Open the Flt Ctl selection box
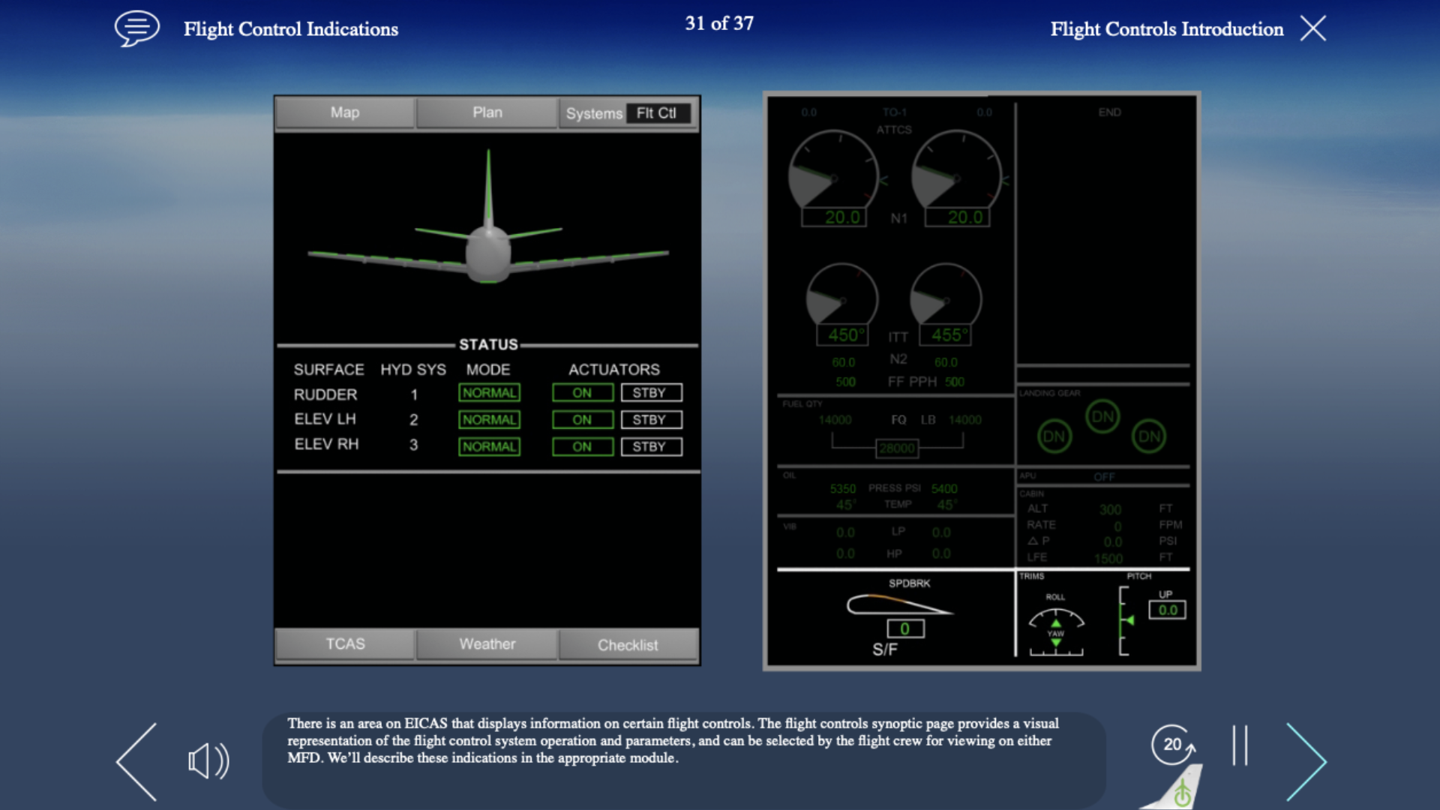 point(657,113)
